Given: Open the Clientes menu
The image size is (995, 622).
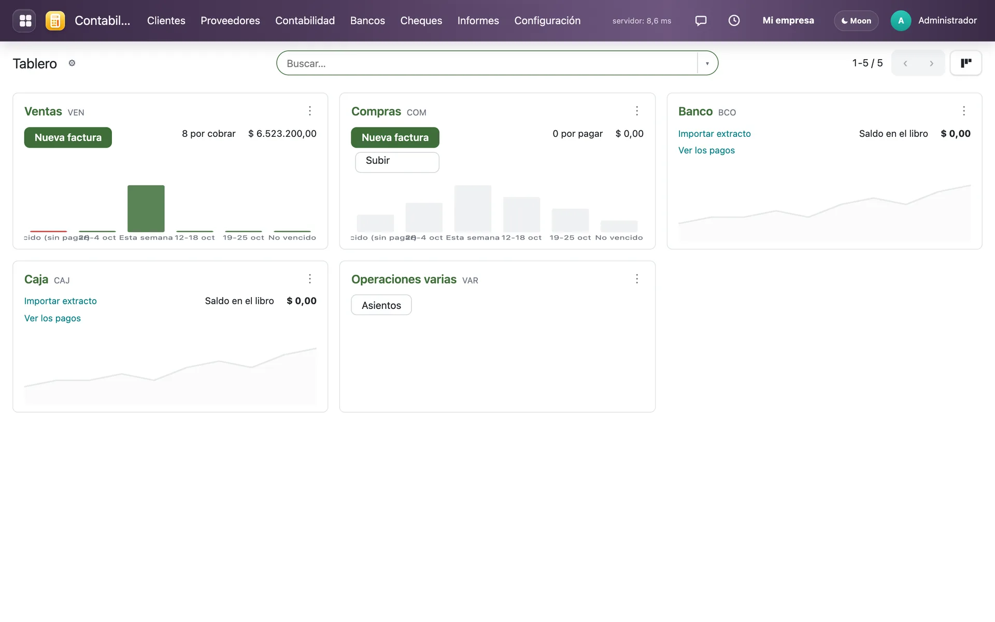Looking at the screenshot, I should tap(166, 21).
